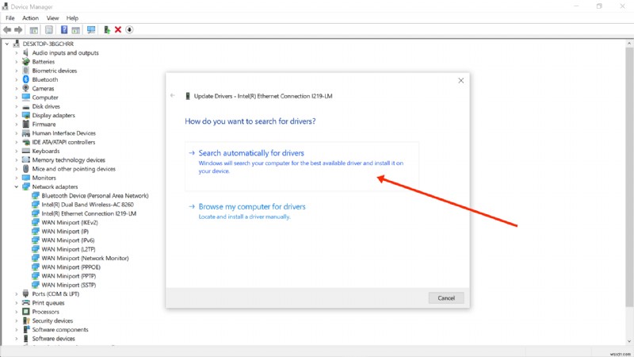Click the Disk drives category icon
This screenshot has height=357, width=634.
click(x=26, y=106)
